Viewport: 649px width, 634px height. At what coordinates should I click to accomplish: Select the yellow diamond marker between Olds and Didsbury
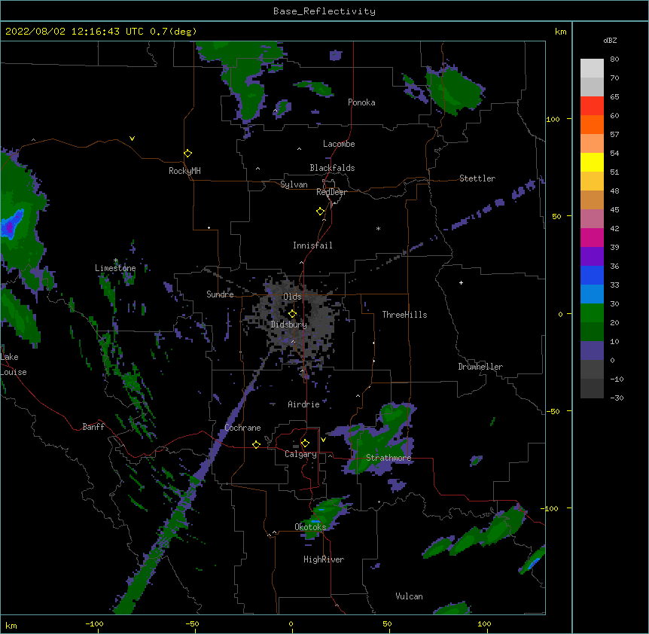click(x=292, y=314)
